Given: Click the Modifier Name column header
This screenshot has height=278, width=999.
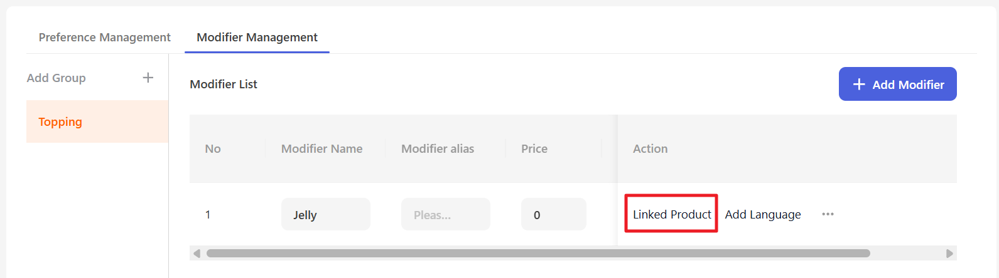Looking at the screenshot, I should 321,148.
